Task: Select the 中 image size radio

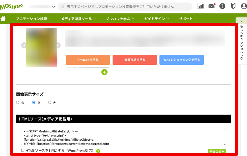Action: [x=33, y=102]
